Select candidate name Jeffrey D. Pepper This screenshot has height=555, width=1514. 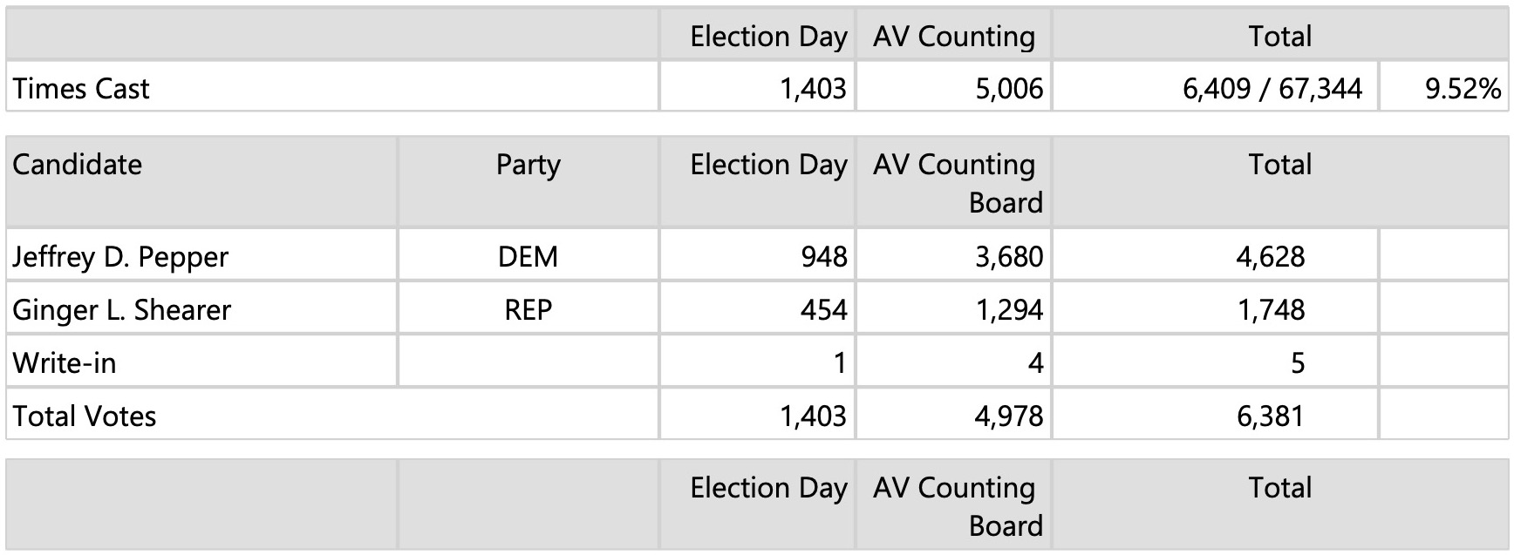(120, 257)
